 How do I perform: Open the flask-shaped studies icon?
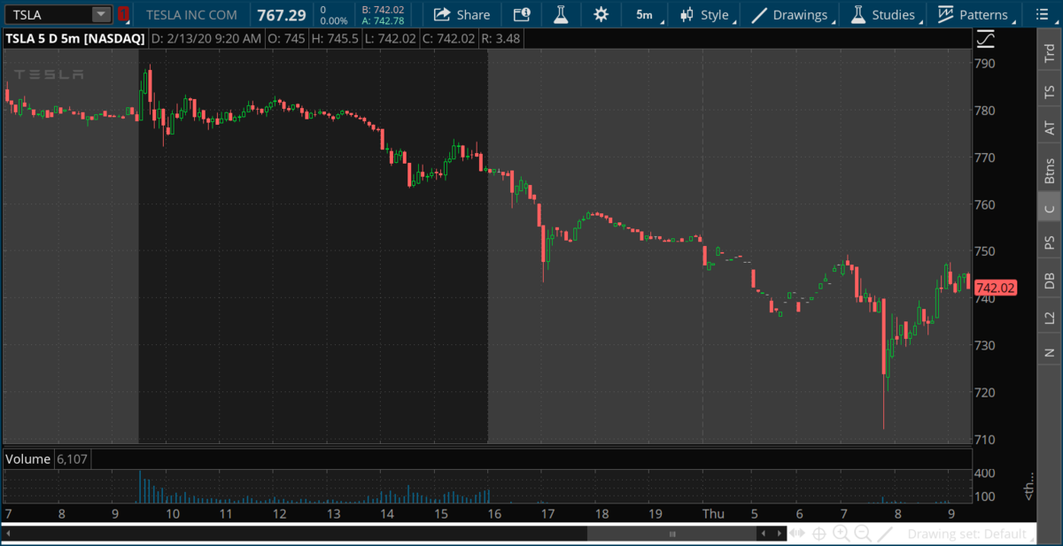(561, 14)
